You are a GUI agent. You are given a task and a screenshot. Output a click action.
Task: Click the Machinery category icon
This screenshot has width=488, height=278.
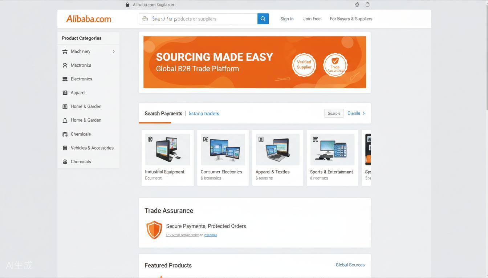(x=65, y=51)
